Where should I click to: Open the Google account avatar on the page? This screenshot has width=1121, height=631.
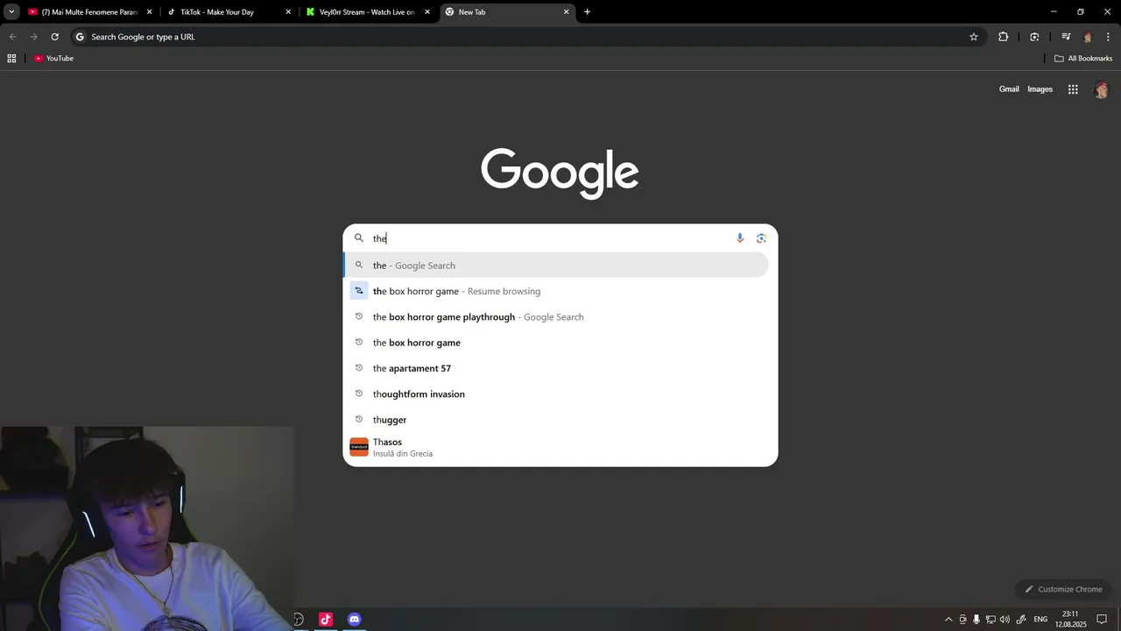point(1102,89)
